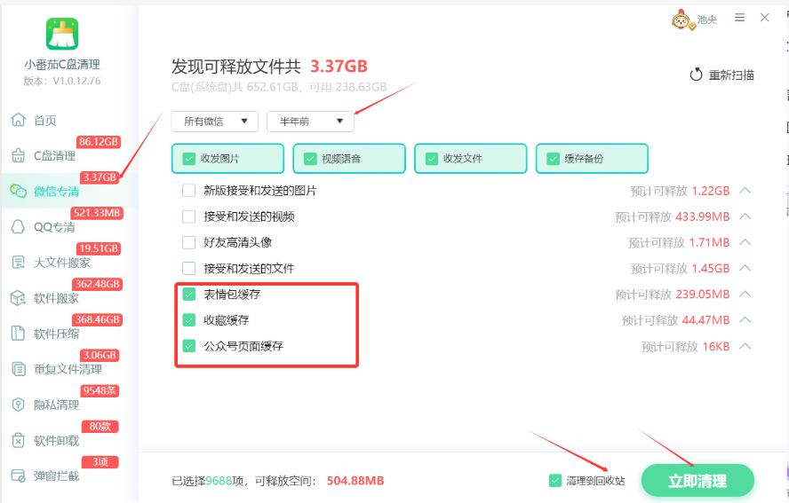Open 重复文件清理 section
789x503 pixels.
69,369
